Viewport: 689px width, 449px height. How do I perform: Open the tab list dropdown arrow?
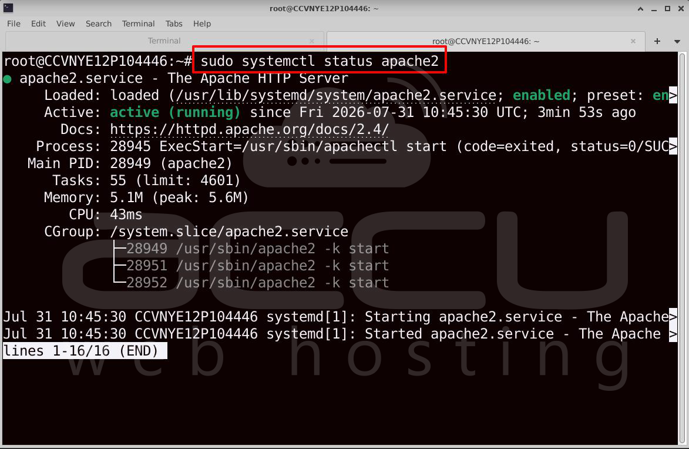click(x=677, y=41)
